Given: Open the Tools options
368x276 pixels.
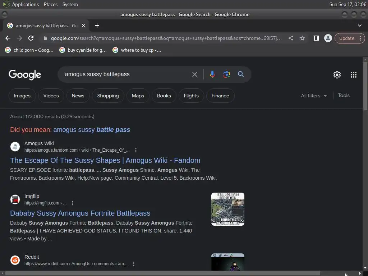Looking at the screenshot, I should [x=344, y=96].
